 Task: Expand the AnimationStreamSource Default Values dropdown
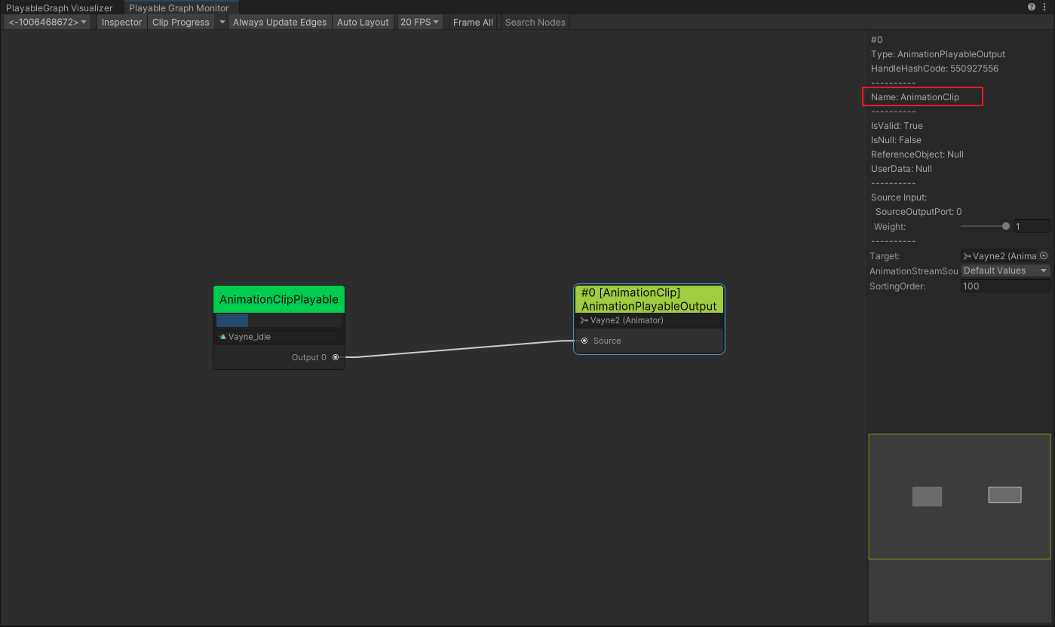point(1005,271)
